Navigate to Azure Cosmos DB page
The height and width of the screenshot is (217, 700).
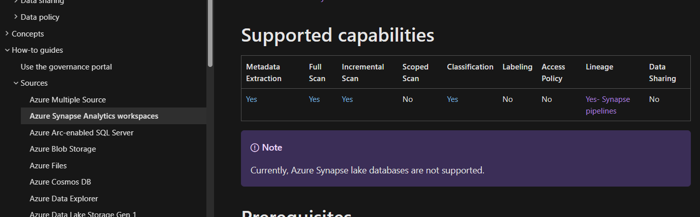coord(60,182)
